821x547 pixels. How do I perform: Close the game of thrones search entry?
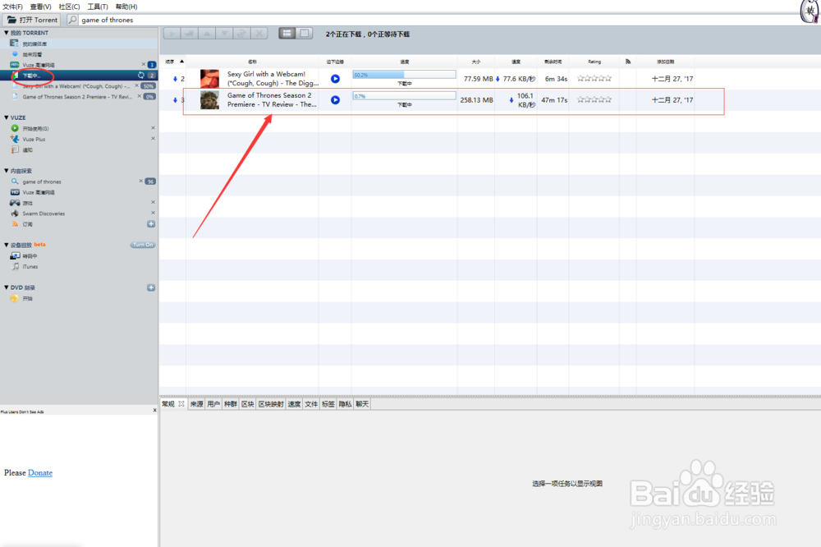141,182
